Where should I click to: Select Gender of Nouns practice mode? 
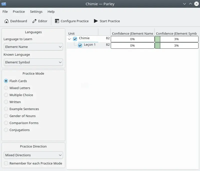[20, 116]
